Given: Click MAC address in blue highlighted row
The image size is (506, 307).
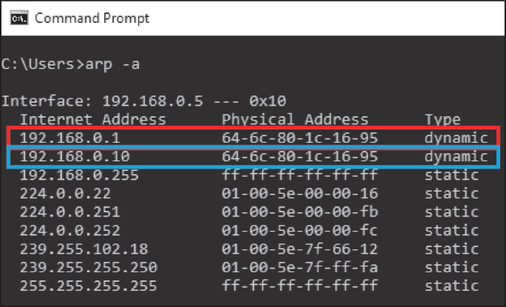Looking at the screenshot, I should click(300, 156).
